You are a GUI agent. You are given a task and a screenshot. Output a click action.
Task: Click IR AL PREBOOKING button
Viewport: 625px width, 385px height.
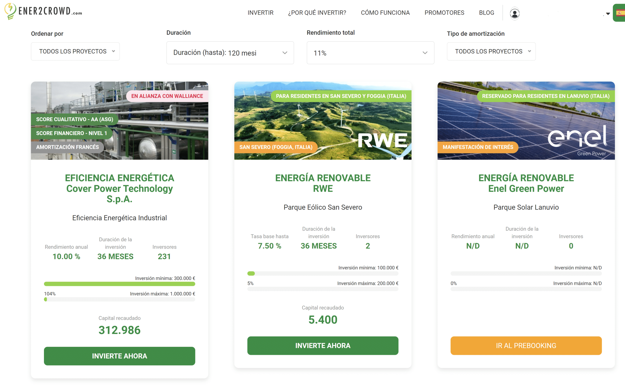[x=526, y=346]
